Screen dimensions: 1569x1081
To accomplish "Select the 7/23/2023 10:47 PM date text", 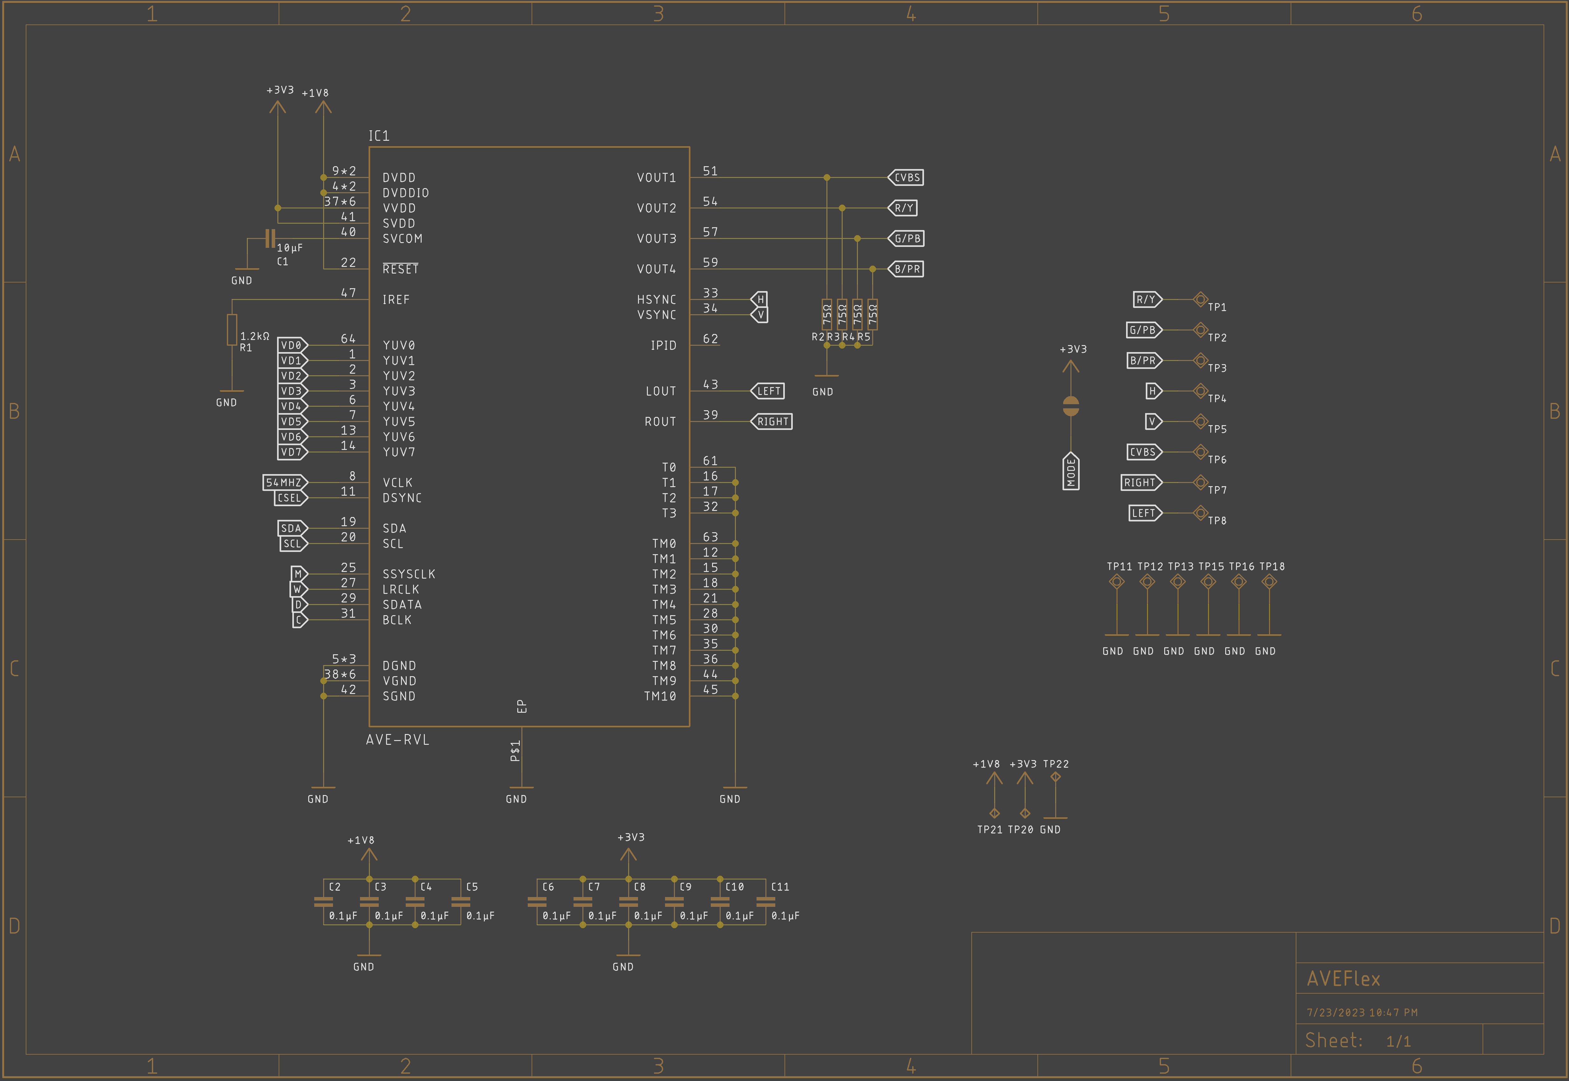I will click(x=1362, y=1013).
